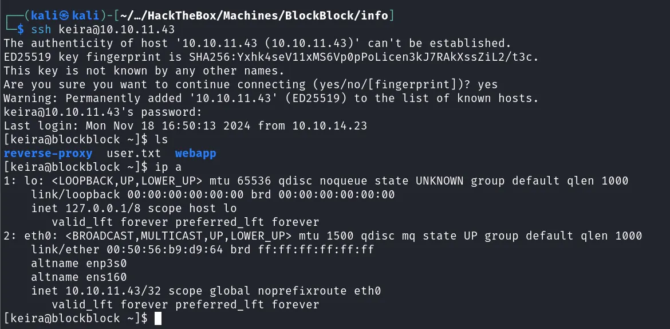This screenshot has height=329, width=670.
Task: Click the eth0 interface name line
Action: (x=322, y=236)
